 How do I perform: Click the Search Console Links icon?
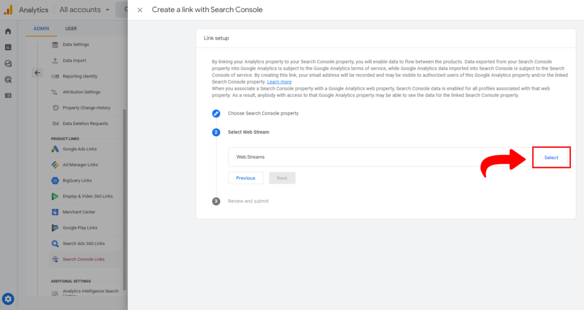tap(55, 259)
